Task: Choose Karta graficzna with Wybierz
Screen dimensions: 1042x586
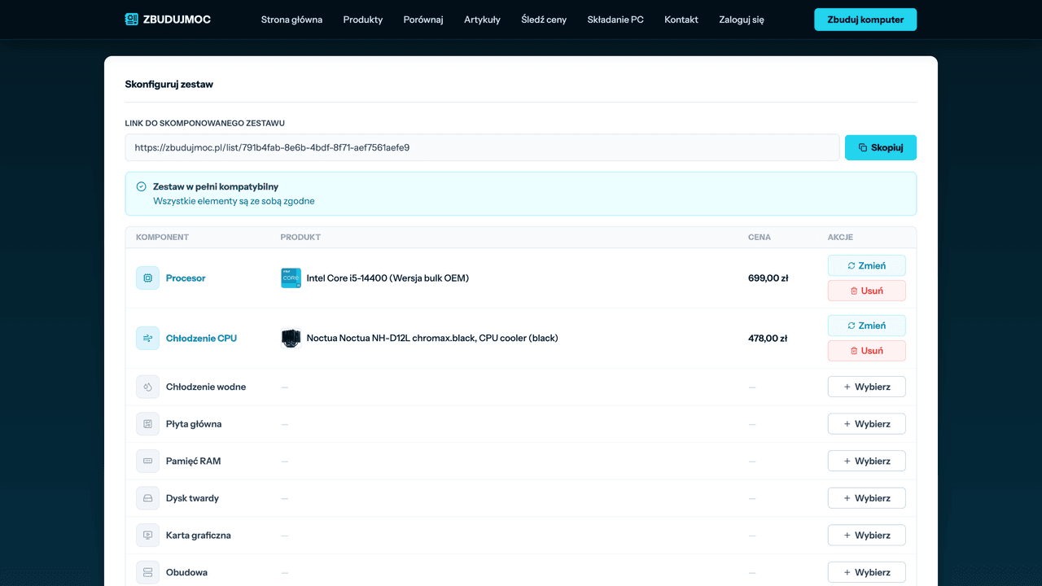Action: [867, 536]
